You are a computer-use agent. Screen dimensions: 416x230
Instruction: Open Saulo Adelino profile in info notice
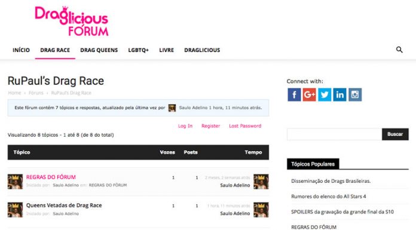[x=193, y=108]
